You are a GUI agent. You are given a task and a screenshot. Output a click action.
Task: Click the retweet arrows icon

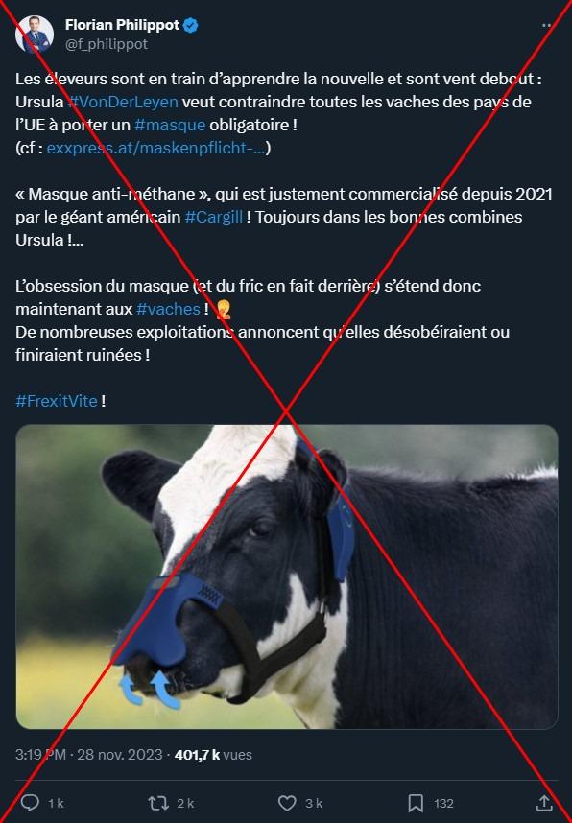pyautogui.click(x=158, y=803)
